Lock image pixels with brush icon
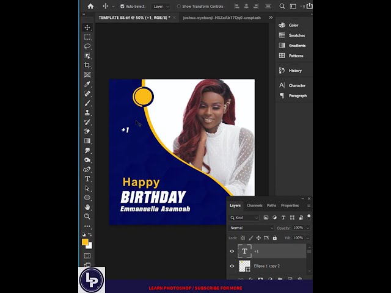Image resolution: width=391 pixels, height=293 pixels. [x=250, y=238]
